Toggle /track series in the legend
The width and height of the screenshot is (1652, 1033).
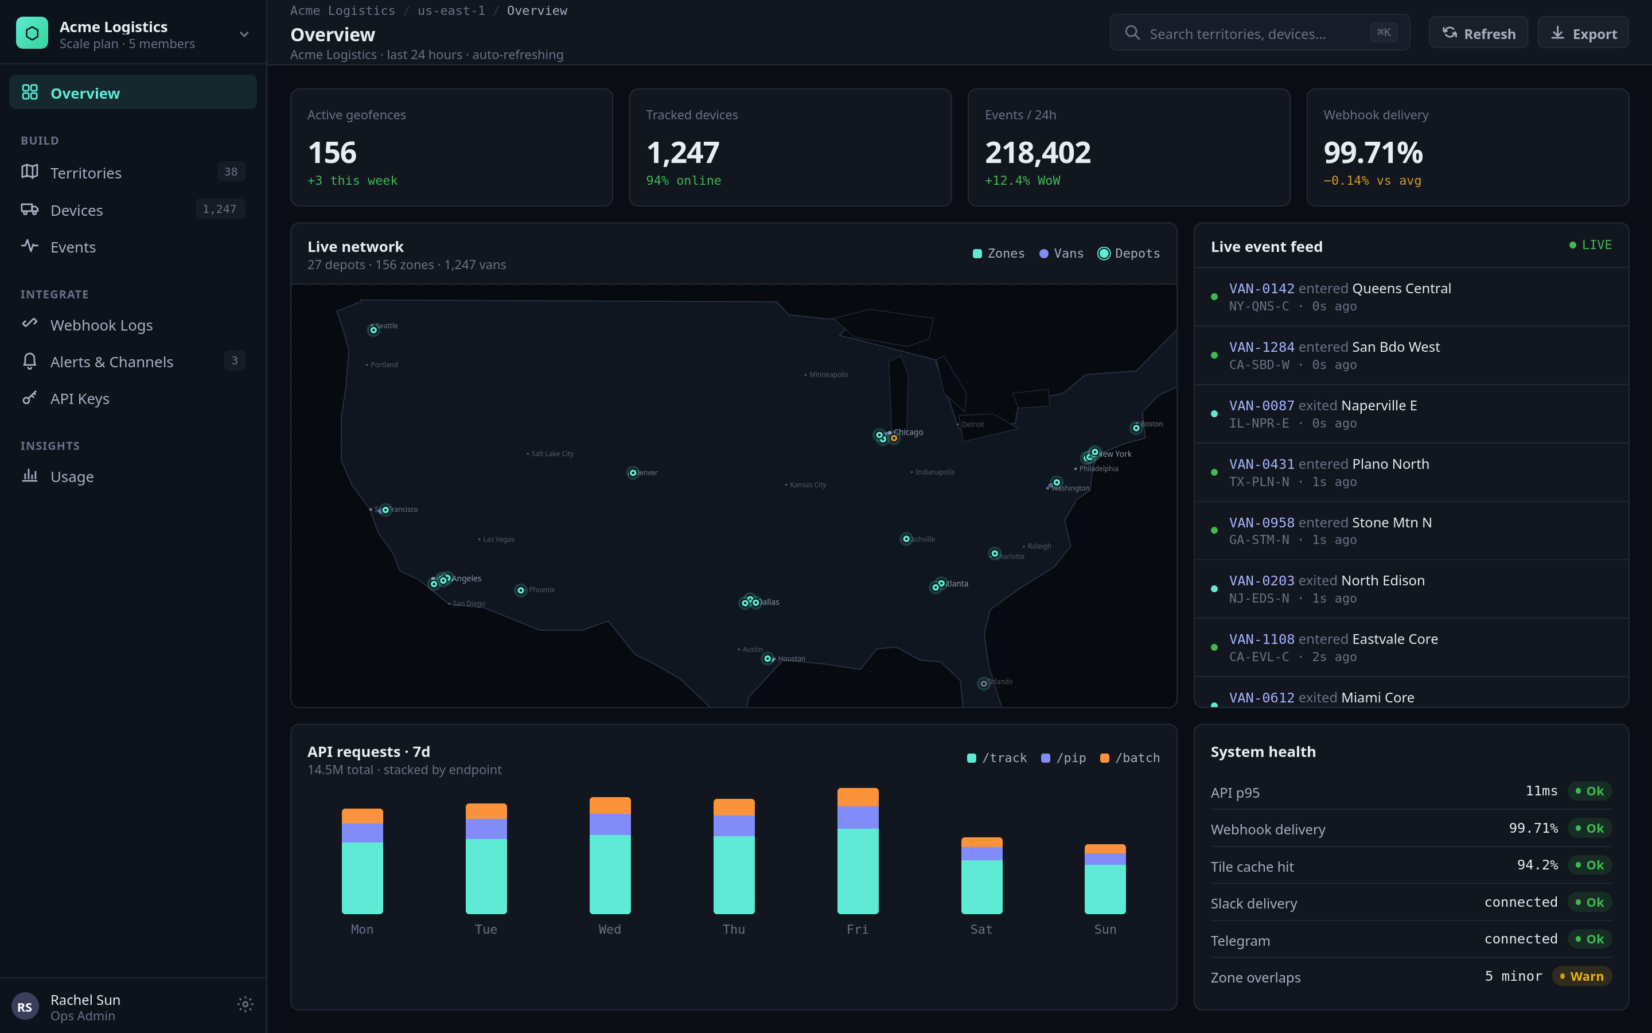[997, 758]
